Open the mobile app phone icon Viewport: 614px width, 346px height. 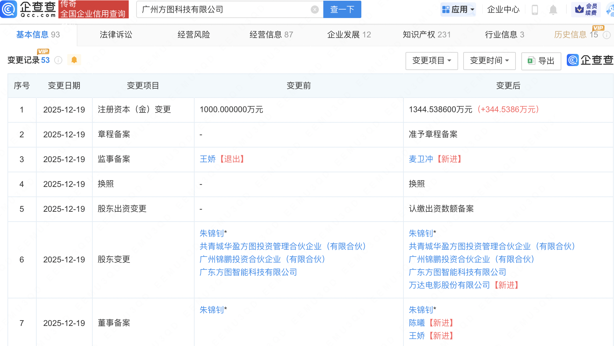[x=535, y=10]
